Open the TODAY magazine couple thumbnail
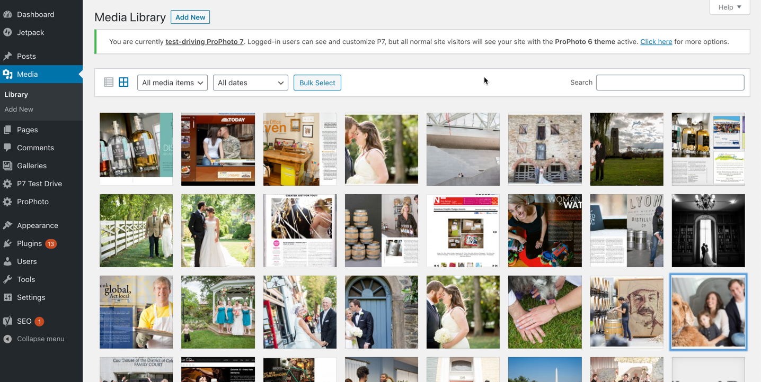Image resolution: width=761 pixels, height=382 pixels. coord(218,149)
